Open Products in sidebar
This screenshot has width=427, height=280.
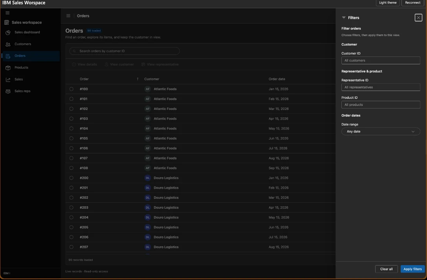[x=31, y=67]
